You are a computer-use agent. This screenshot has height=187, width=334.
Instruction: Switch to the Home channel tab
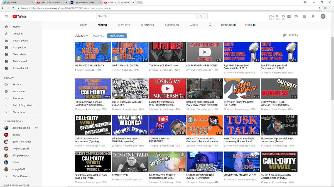[84, 25]
